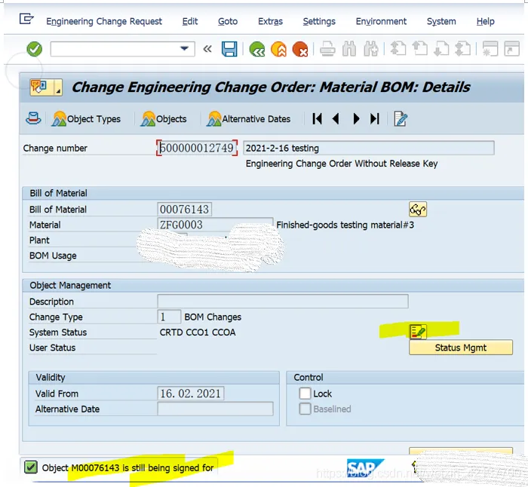Click the green Enter checkmark icon
The width and height of the screenshot is (528, 487).
tap(35, 49)
